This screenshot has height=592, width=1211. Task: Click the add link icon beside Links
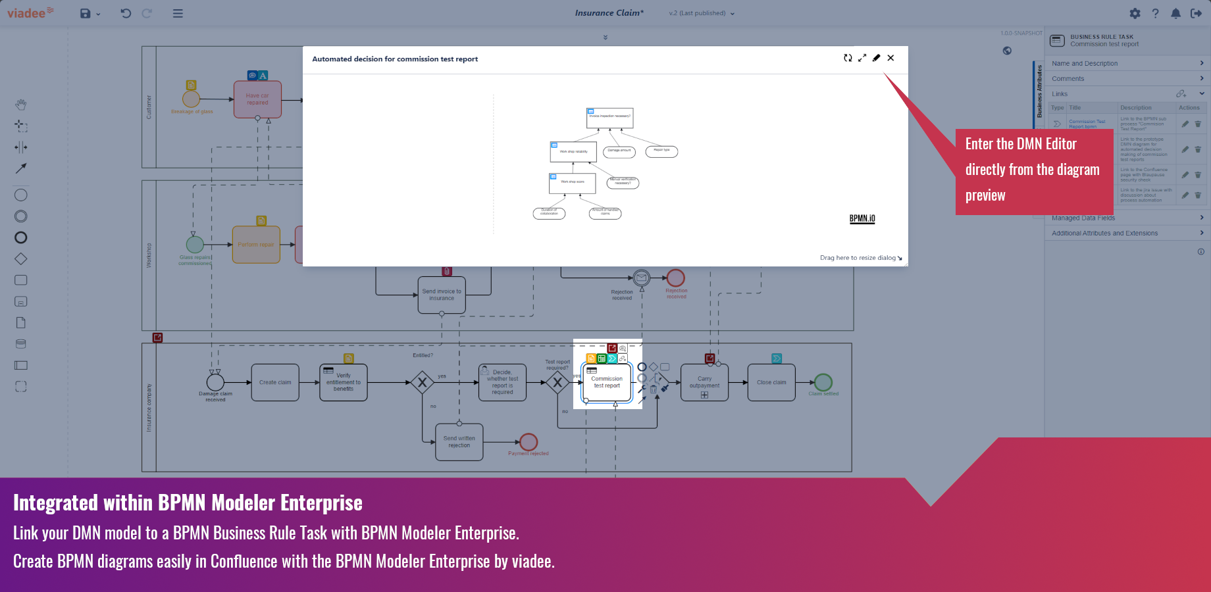point(1181,93)
